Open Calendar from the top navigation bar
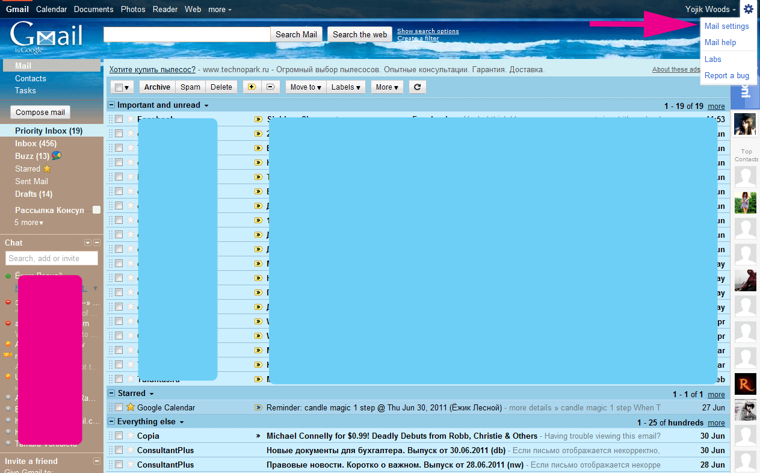 click(x=51, y=9)
